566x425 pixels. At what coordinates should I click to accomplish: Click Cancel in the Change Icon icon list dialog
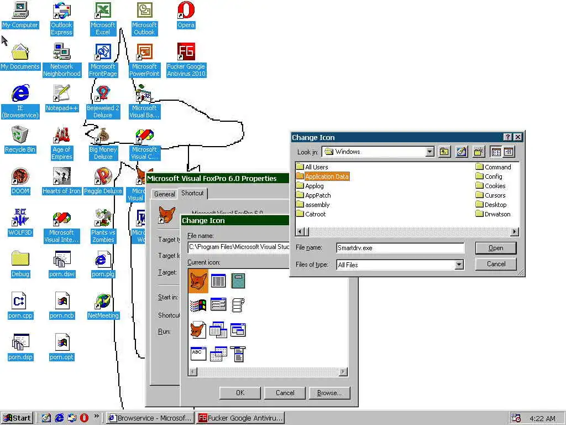coord(285,393)
